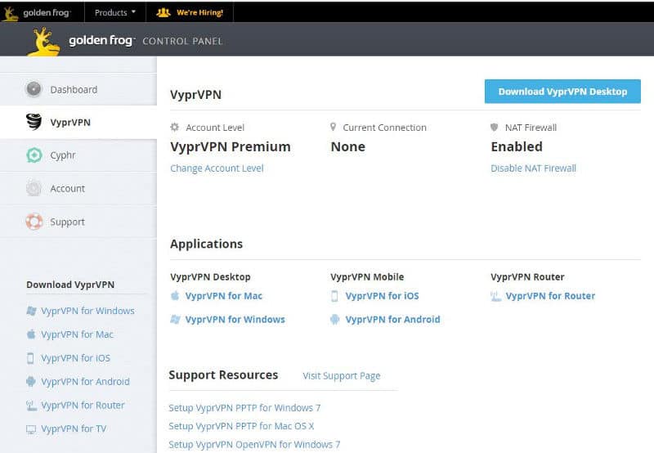Click the phone icon beside VyprVPN for iOS in Applications
The image size is (654, 453).
(334, 296)
